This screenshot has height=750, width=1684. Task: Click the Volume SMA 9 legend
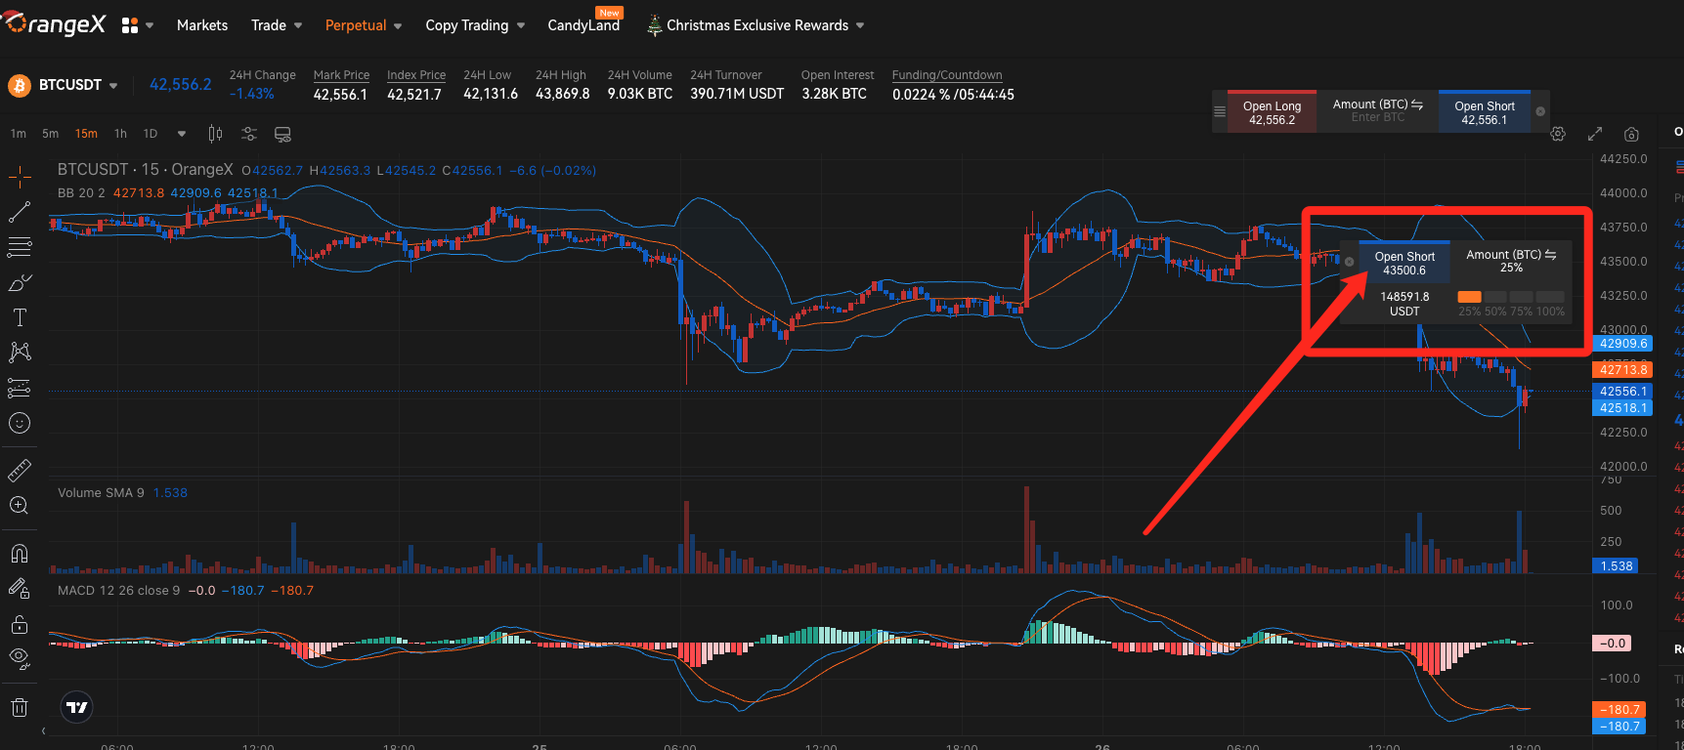point(101,492)
